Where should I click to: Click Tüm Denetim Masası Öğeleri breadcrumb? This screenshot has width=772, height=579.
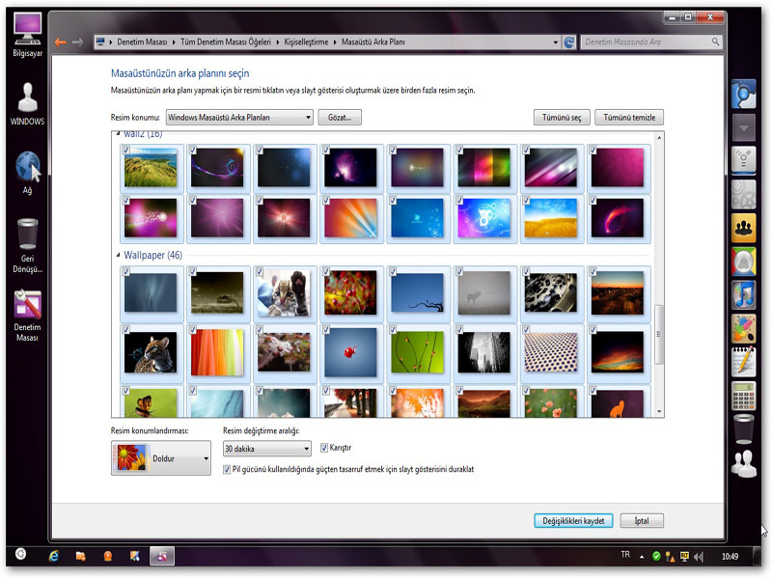pyautogui.click(x=221, y=42)
